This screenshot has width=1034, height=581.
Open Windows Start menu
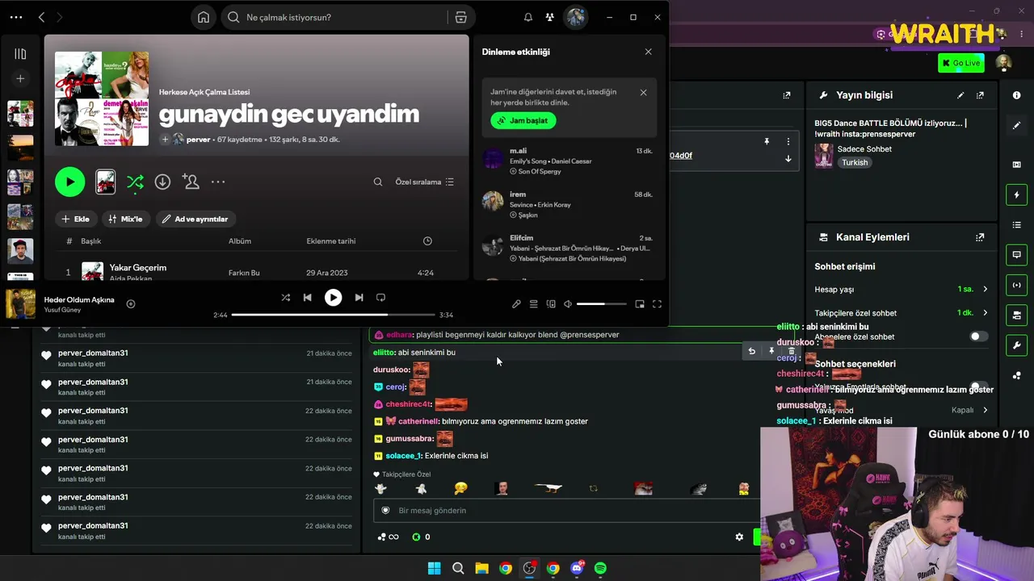[x=434, y=568]
